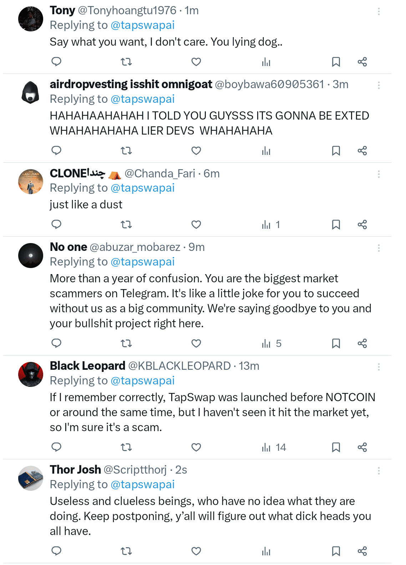Reply to Black Leopard's scam comment
The width and height of the screenshot is (406, 565).
click(x=56, y=447)
